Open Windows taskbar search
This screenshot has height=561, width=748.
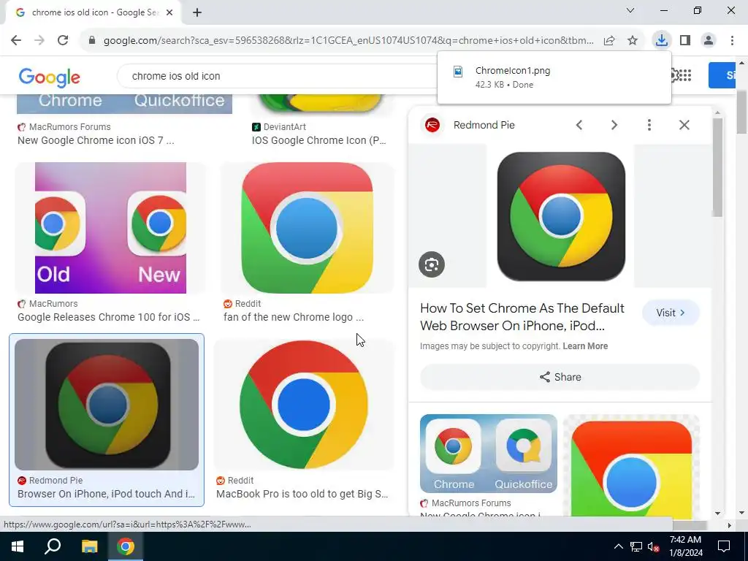pos(53,546)
